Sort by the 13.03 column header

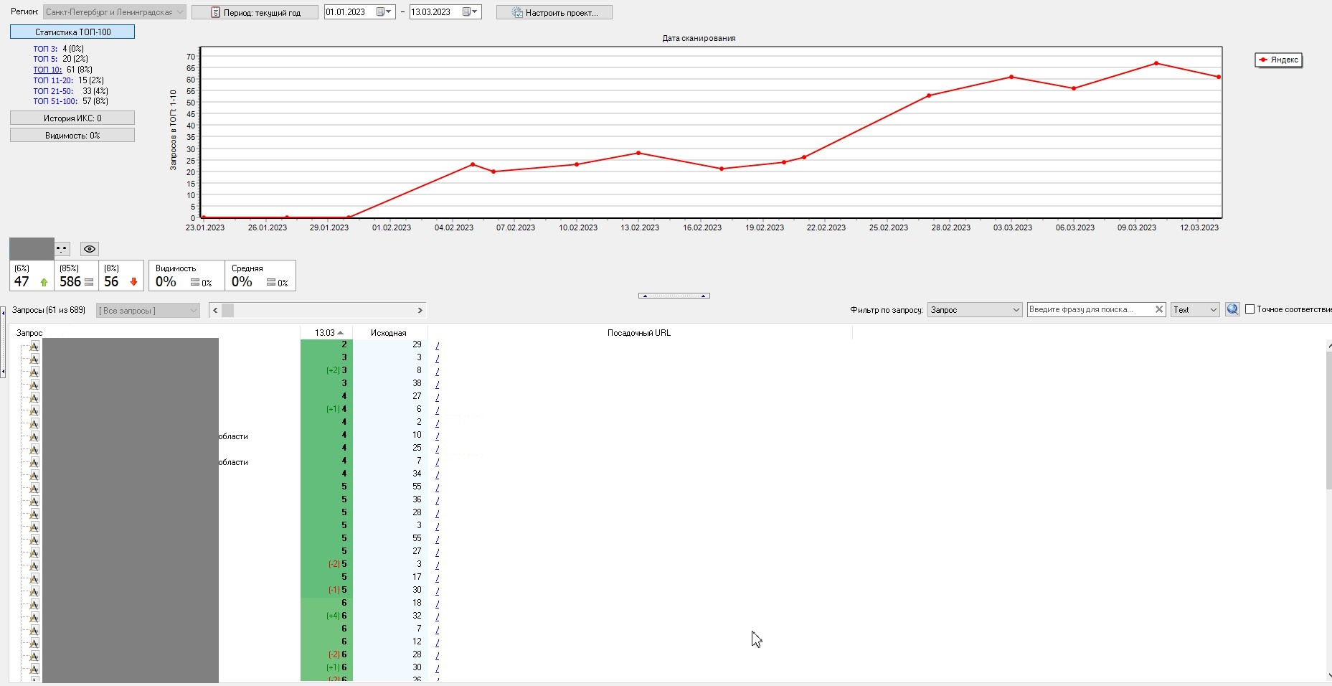pyautogui.click(x=326, y=333)
